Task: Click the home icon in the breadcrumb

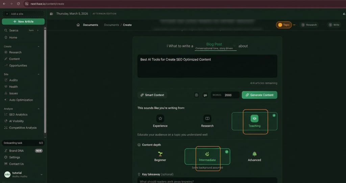Action: (x=78, y=25)
